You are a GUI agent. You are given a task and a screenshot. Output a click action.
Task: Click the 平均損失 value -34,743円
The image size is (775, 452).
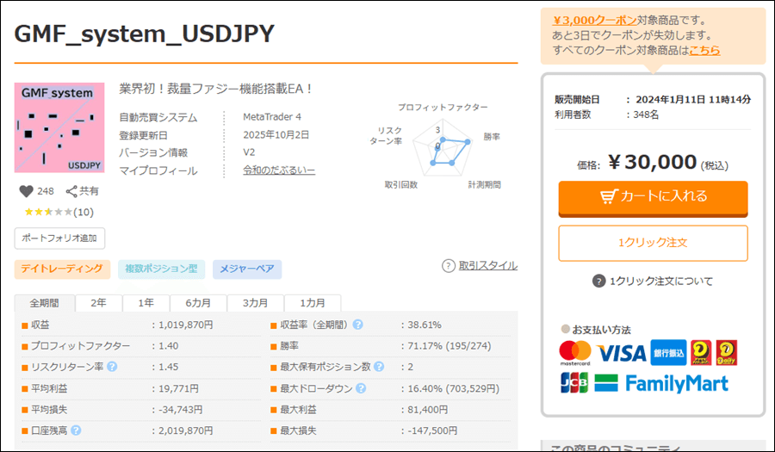[181, 410]
